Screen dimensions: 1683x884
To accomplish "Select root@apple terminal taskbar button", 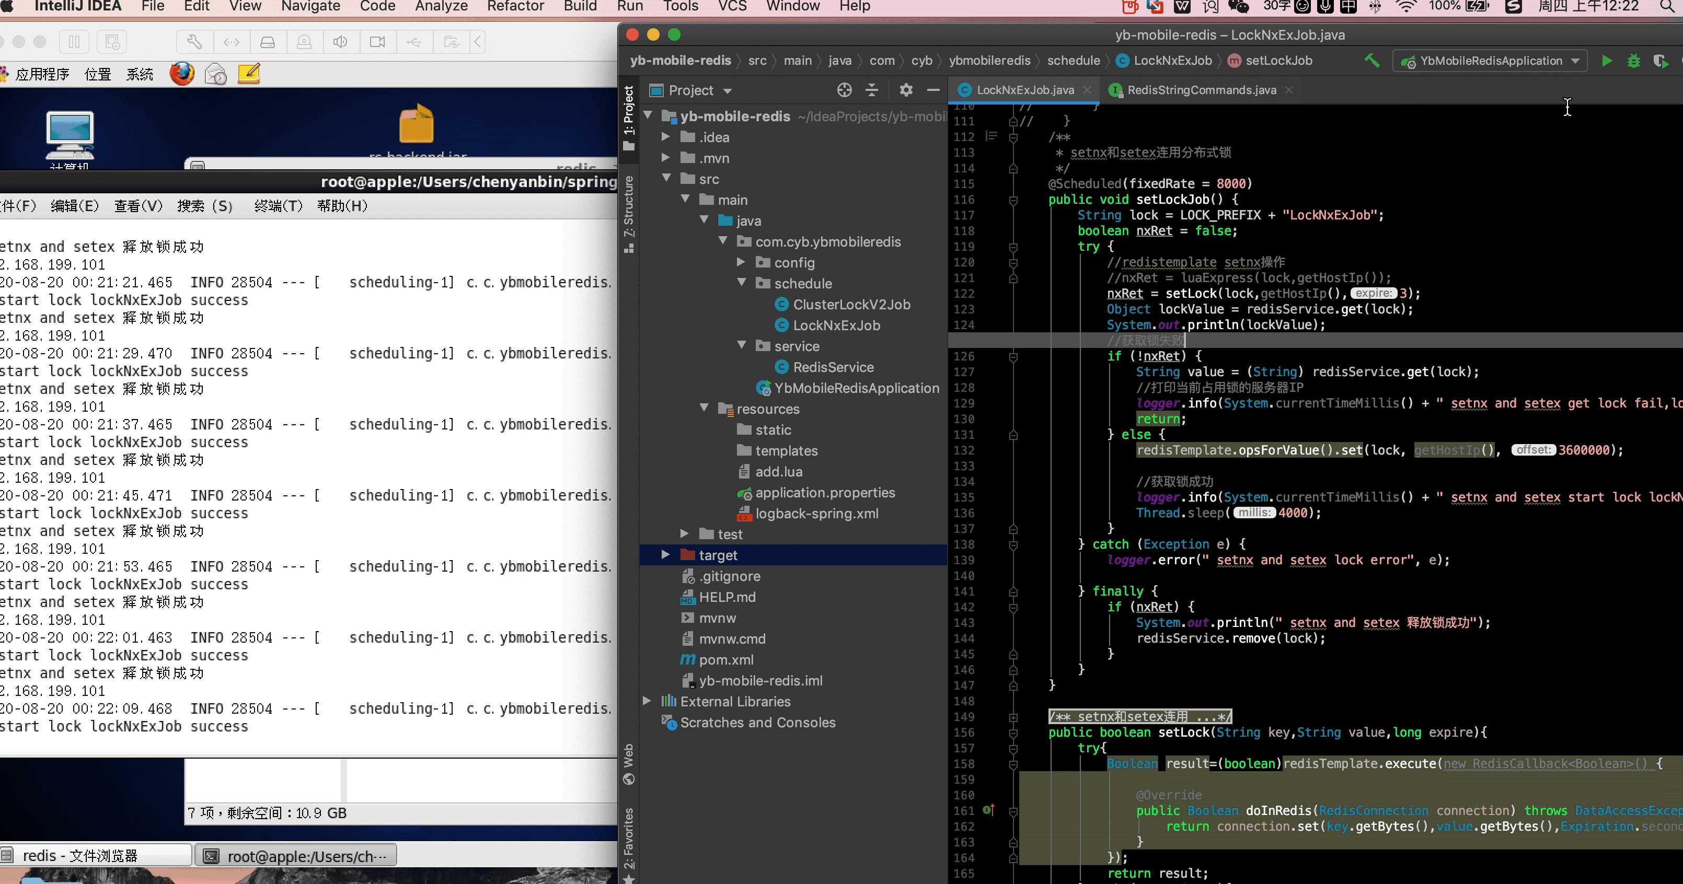I will tap(297, 856).
